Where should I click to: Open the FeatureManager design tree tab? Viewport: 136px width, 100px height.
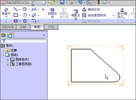(4, 35)
